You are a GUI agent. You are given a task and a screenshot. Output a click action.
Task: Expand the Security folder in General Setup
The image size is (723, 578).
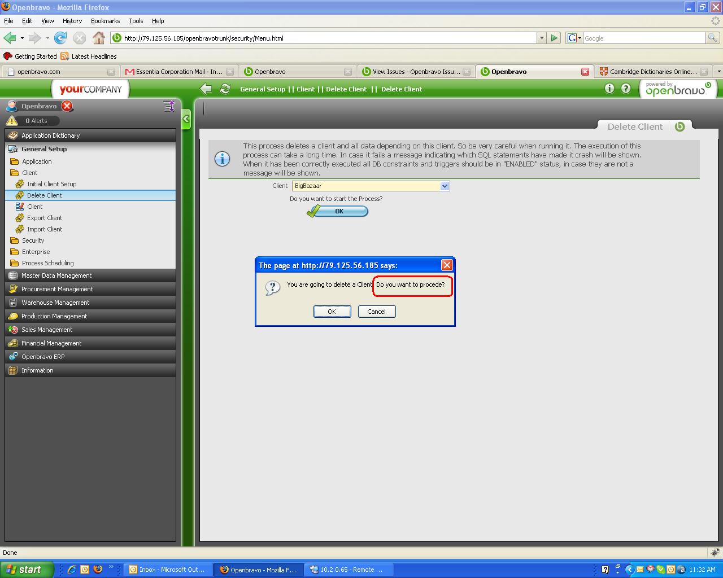pyautogui.click(x=33, y=240)
